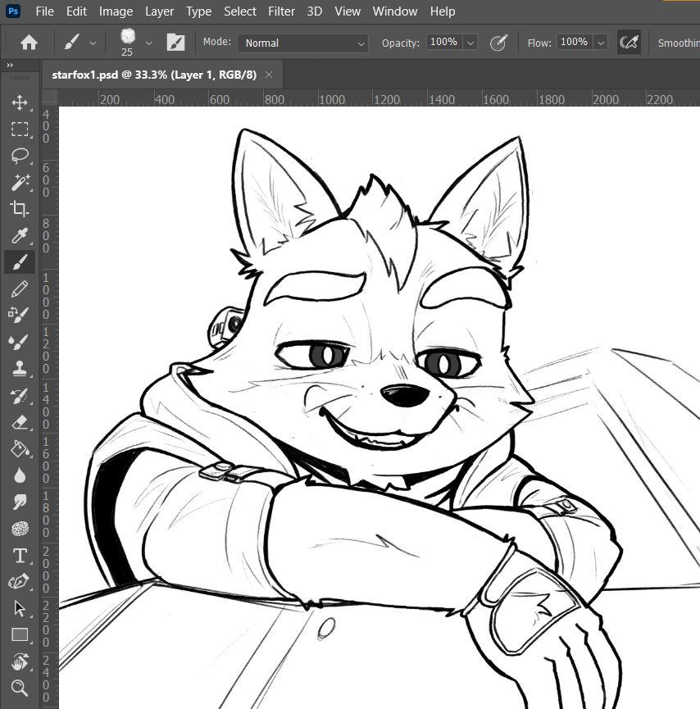Select the Pen tool
This screenshot has height=709, width=700.
[x=20, y=582]
